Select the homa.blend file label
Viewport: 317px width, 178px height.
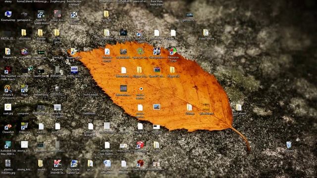pyautogui.click(x=91, y=94)
